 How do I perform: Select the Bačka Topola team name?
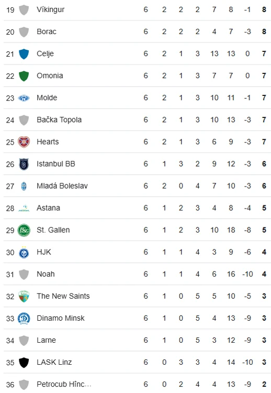click(59, 120)
